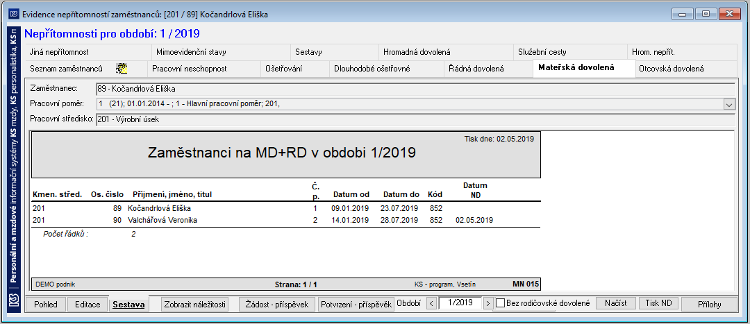Switch to Mimoevidenční stavy tab

tap(221, 52)
